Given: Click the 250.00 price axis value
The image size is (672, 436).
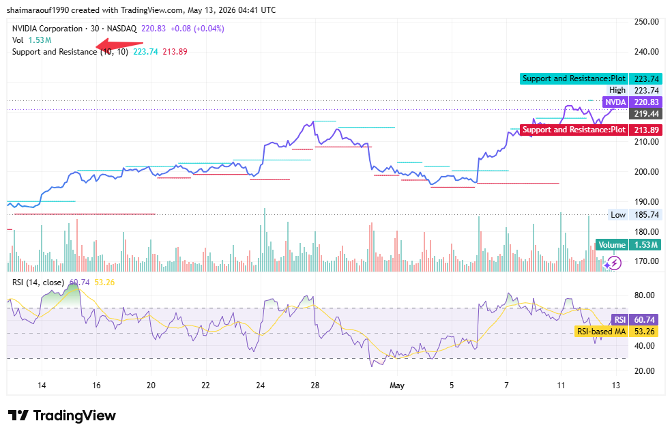Looking at the screenshot, I should click(x=646, y=22).
